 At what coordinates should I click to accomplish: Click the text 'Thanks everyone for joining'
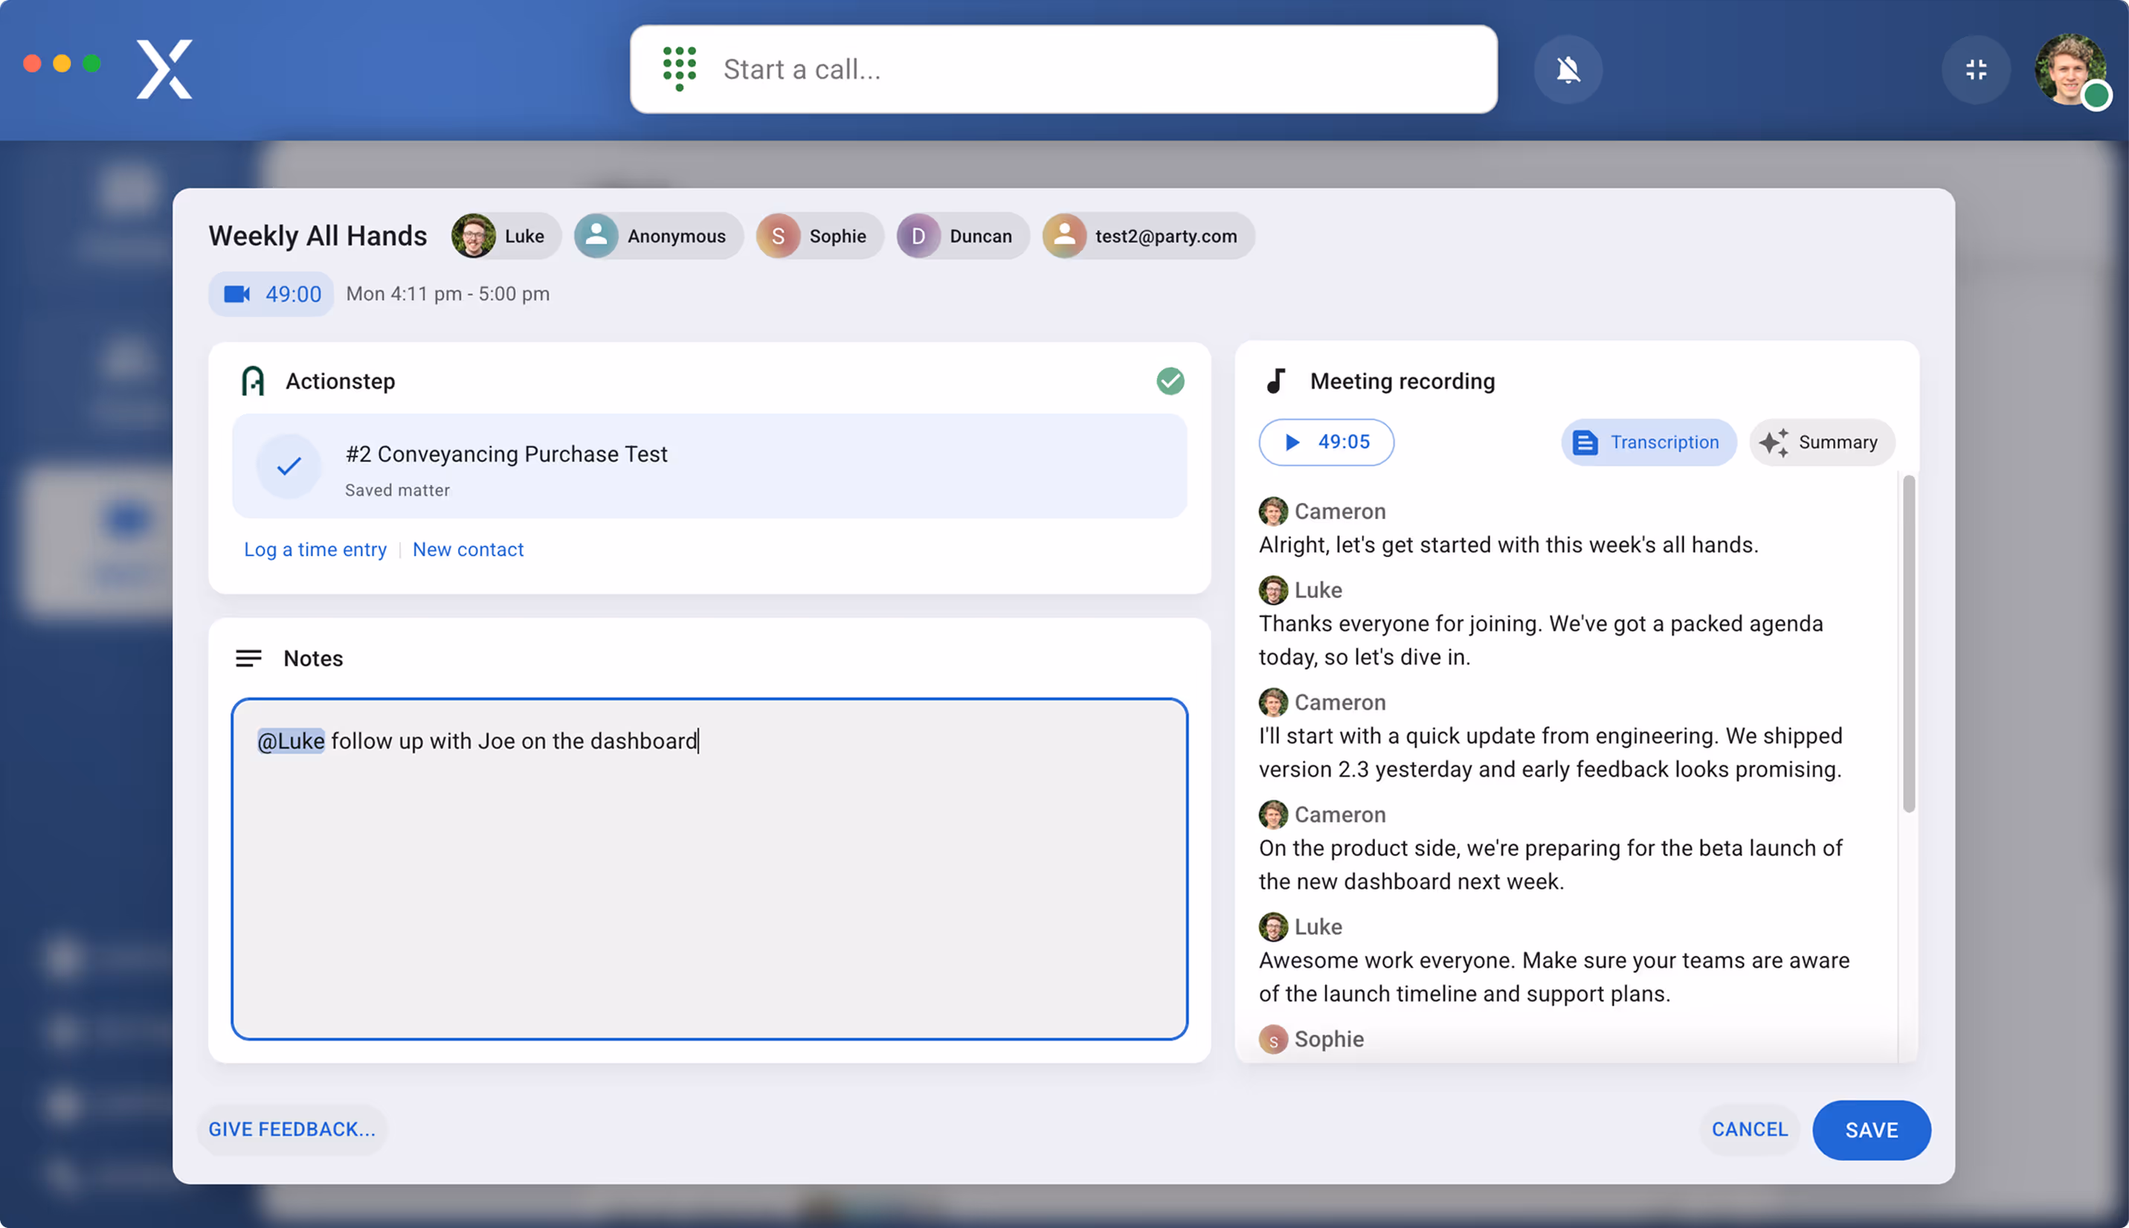(x=1542, y=640)
